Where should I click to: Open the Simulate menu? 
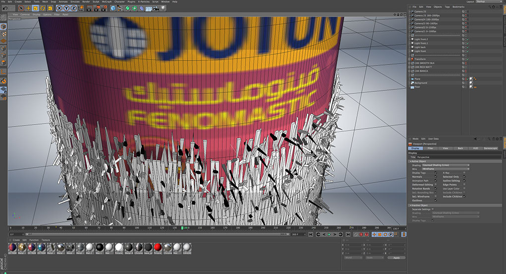point(75,1)
